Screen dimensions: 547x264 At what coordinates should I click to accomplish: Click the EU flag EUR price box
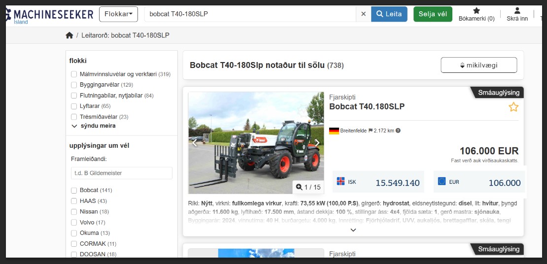tap(479, 182)
